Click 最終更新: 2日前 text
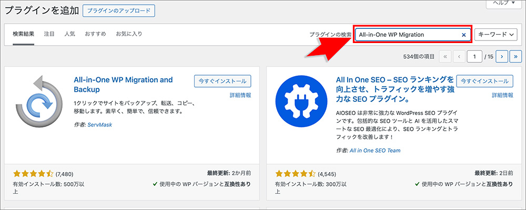The width and height of the screenshot is (526, 210). click(493, 173)
